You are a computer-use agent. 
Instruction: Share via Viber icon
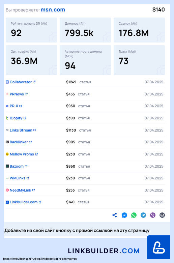(x=153, y=215)
